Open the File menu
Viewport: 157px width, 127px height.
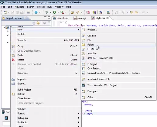click(3, 7)
